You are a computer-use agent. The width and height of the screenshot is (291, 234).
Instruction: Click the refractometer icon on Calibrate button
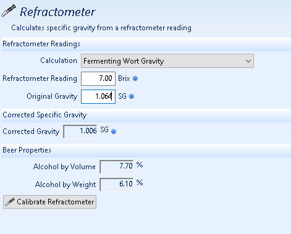(x=10, y=202)
